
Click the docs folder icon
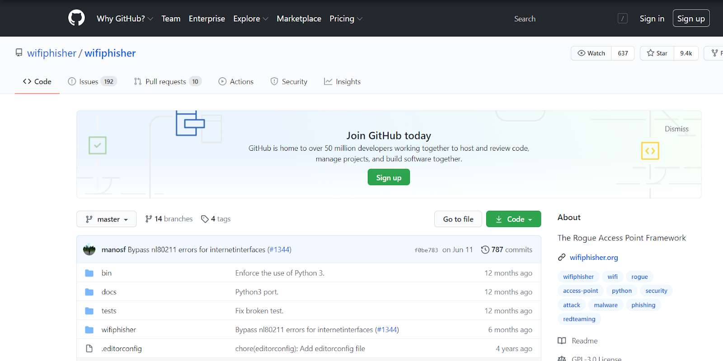(89, 292)
